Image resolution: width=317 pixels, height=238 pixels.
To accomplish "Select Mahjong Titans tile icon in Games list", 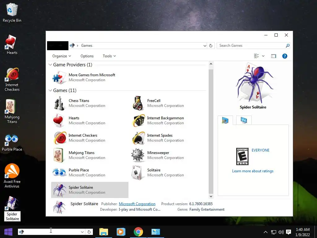I will (59, 155).
